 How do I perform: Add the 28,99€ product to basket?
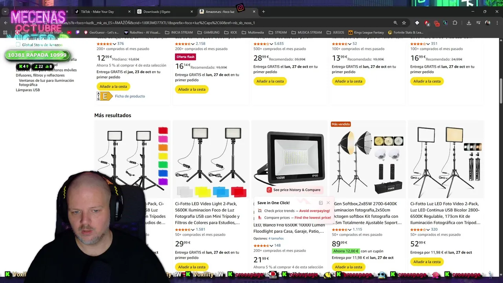pyautogui.click(x=270, y=81)
